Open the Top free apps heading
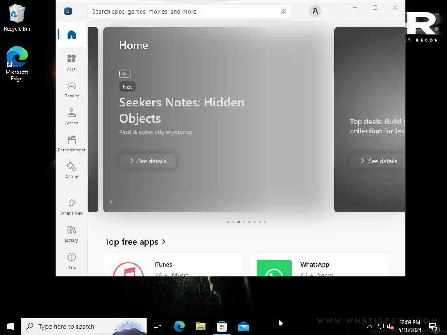The width and height of the screenshot is (447, 335). 131,242
